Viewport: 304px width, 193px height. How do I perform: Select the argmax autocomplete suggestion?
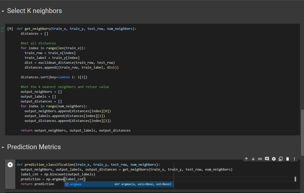pyautogui.click(x=119, y=184)
